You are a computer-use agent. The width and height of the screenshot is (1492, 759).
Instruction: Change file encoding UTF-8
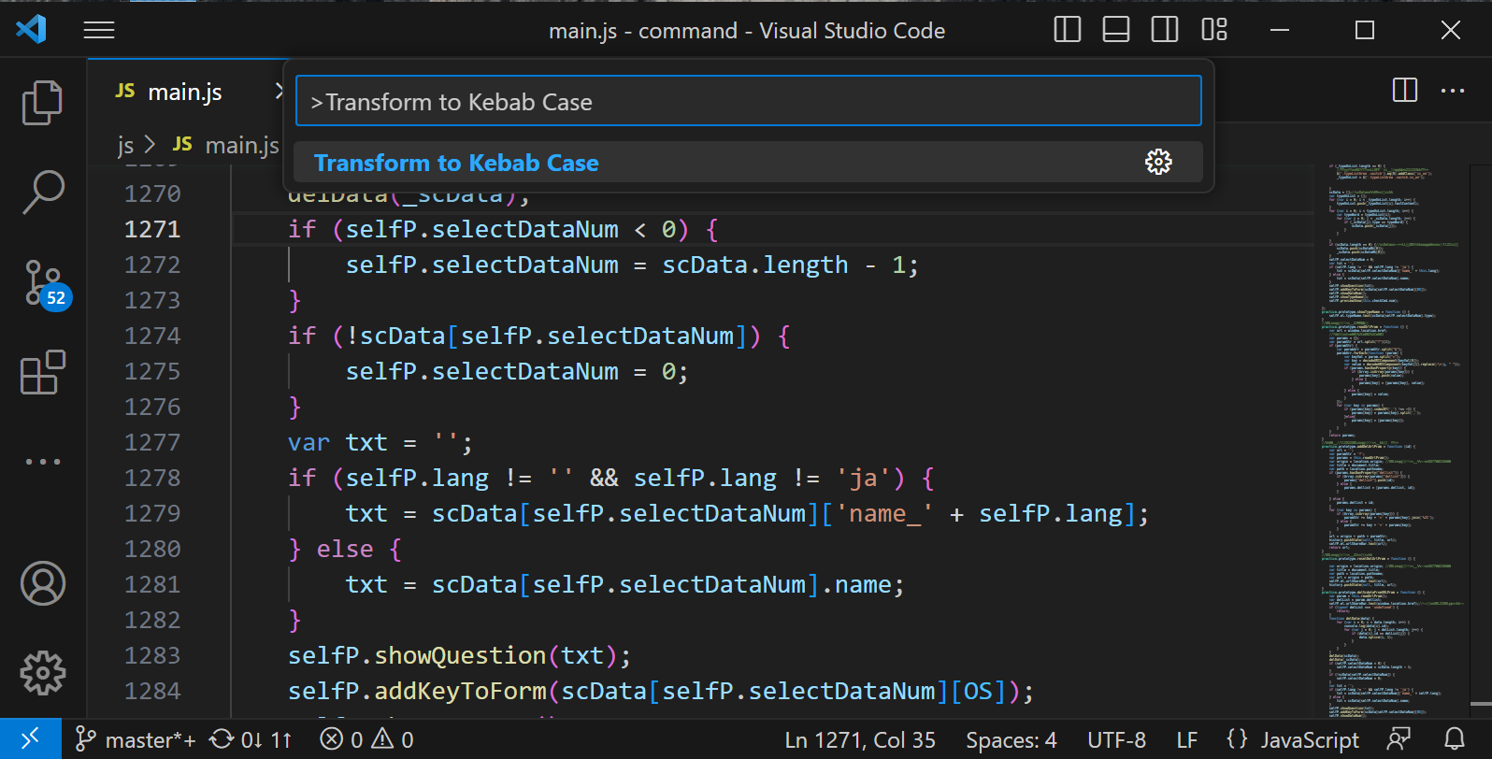pyautogui.click(x=1116, y=739)
